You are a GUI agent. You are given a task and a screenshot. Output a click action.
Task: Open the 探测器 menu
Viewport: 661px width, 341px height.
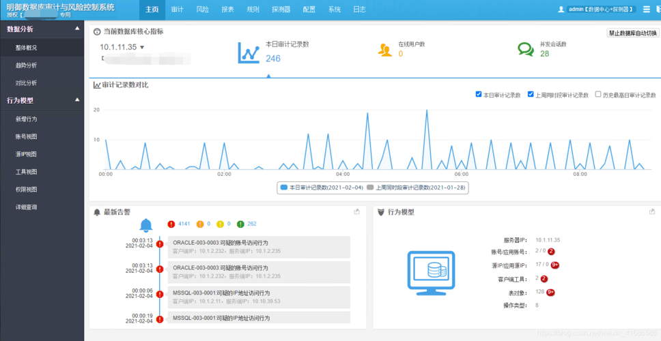tap(281, 10)
